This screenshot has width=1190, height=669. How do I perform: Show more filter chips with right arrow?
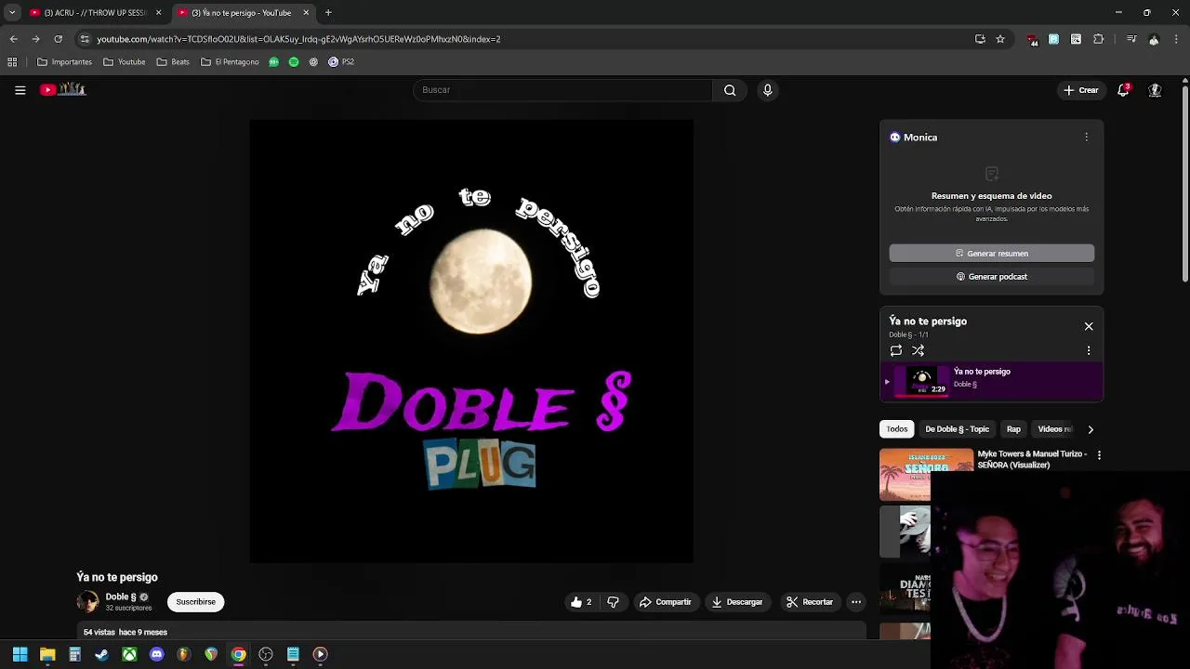(1091, 429)
